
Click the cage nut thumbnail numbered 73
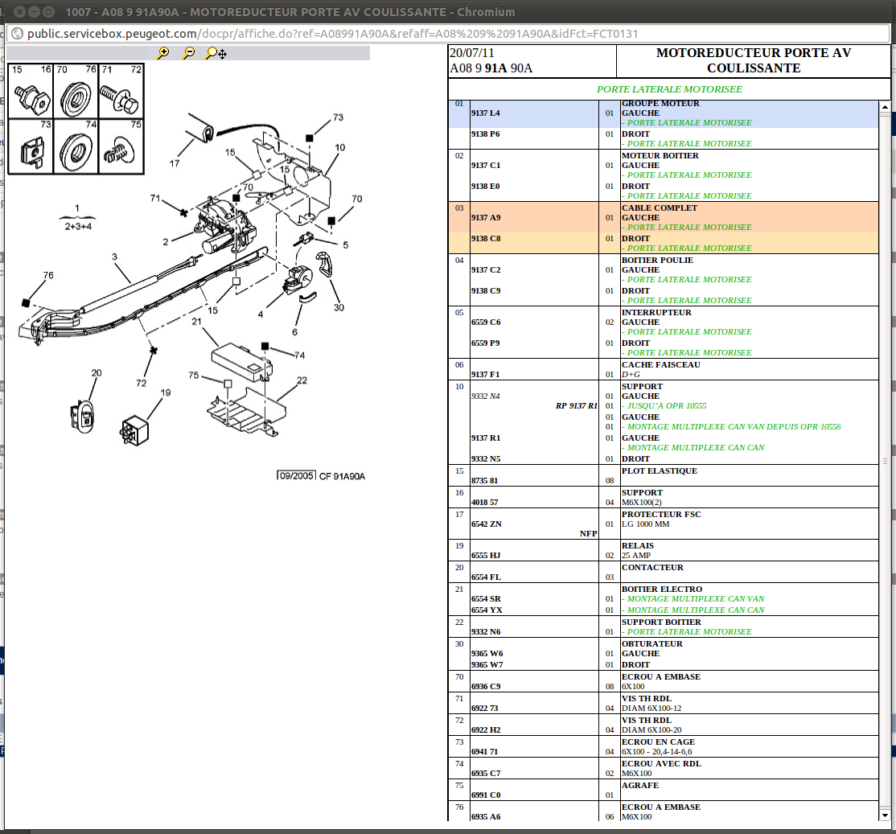click(31, 146)
